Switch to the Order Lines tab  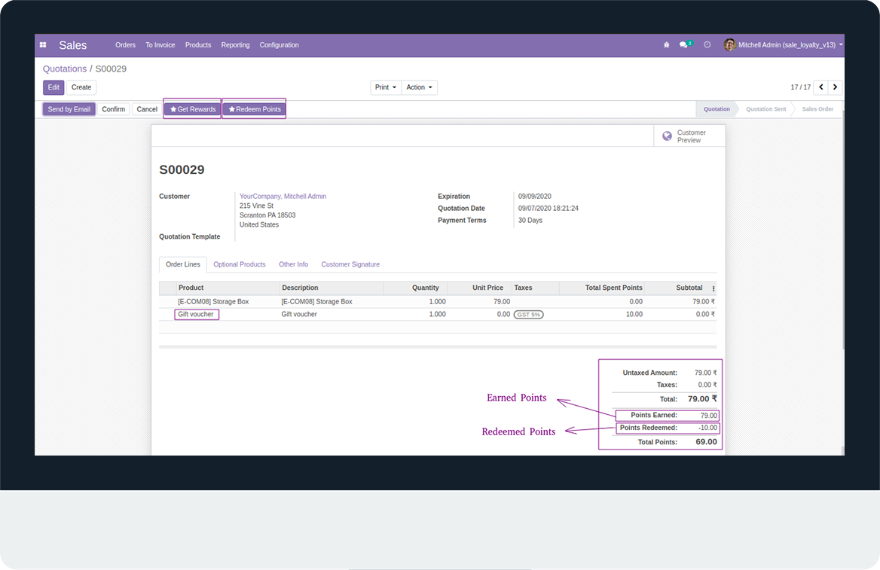(x=183, y=264)
